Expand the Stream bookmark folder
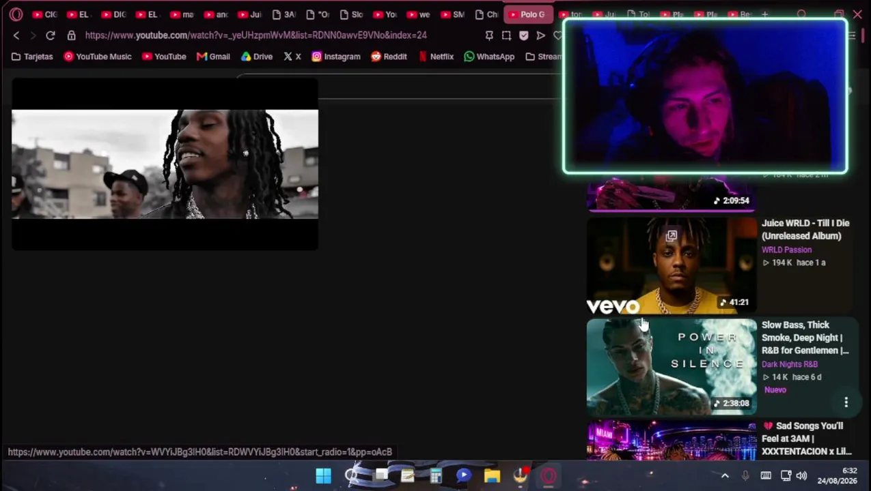This screenshot has height=491, width=871. (544, 57)
